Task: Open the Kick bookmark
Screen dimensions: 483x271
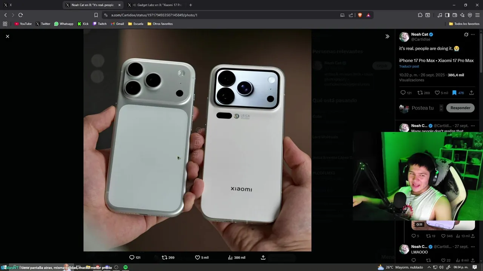Action: click(x=83, y=24)
